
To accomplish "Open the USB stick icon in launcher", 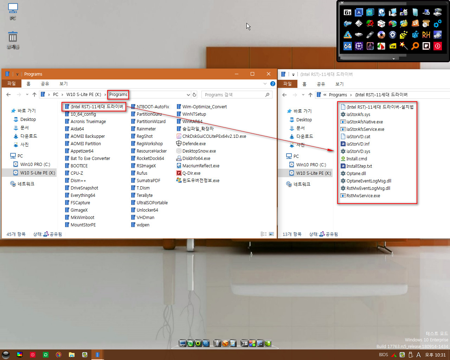I will tap(370, 35).
